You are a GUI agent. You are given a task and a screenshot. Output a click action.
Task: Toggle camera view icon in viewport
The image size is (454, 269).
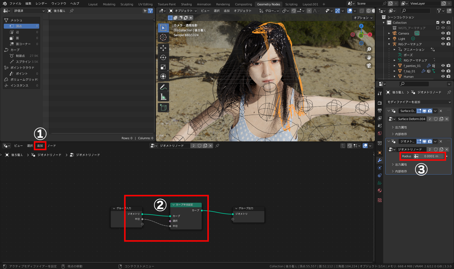tap(369, 66)
